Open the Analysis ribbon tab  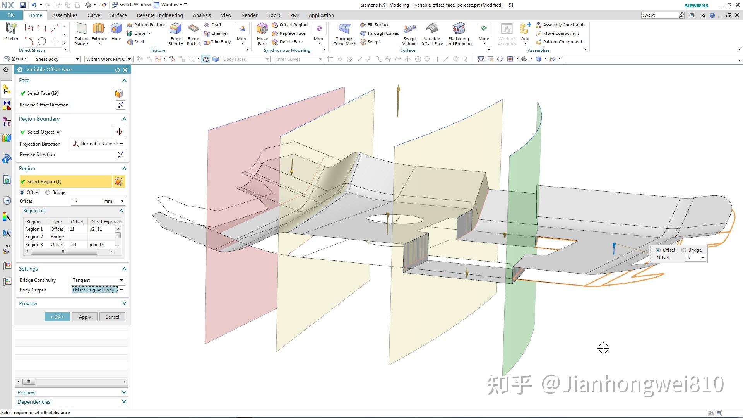202,15
